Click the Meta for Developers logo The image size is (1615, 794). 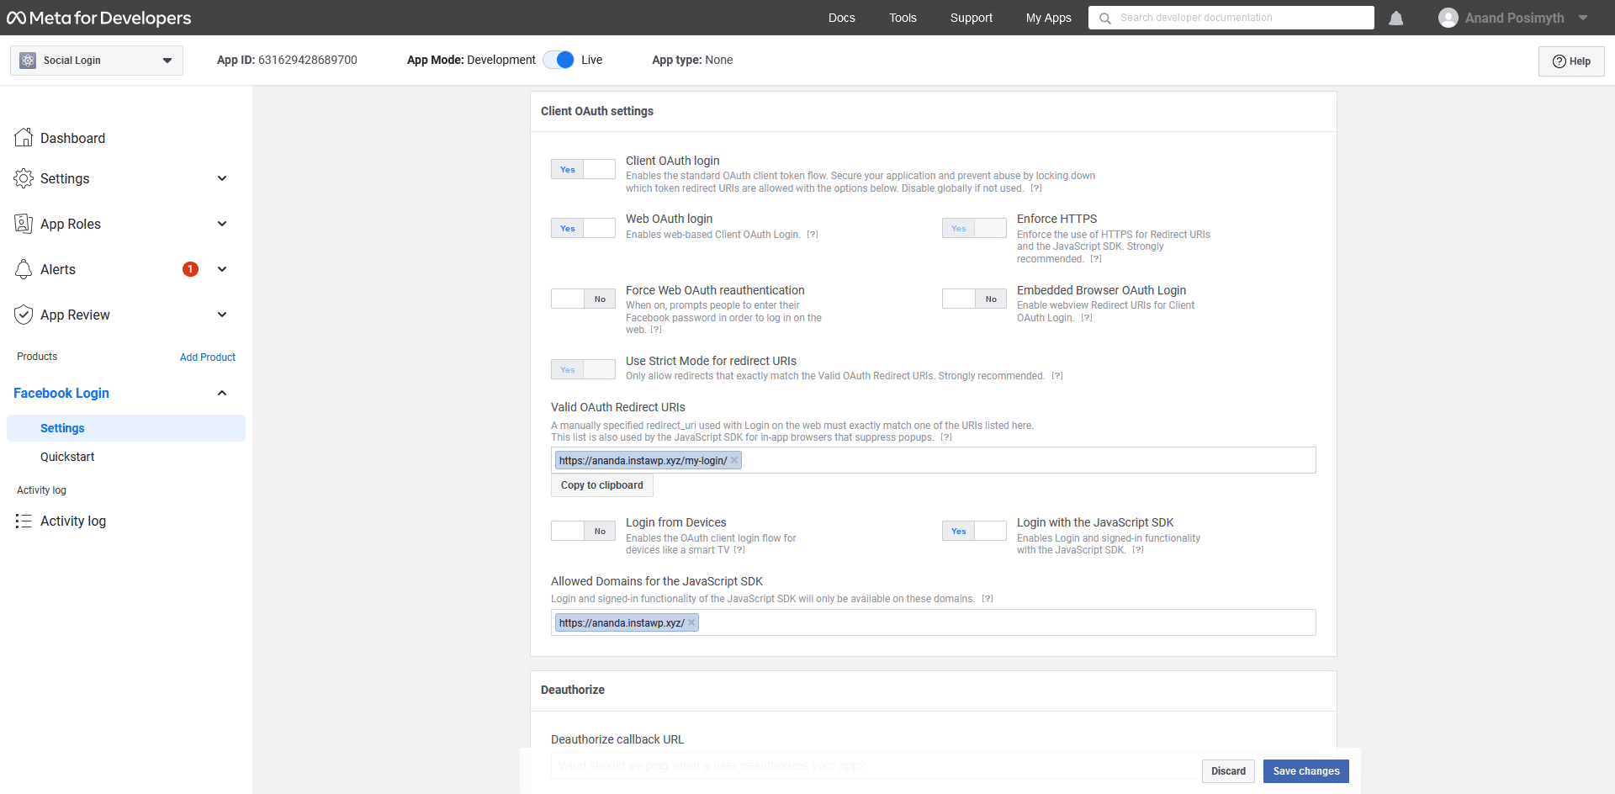point(98,17)
